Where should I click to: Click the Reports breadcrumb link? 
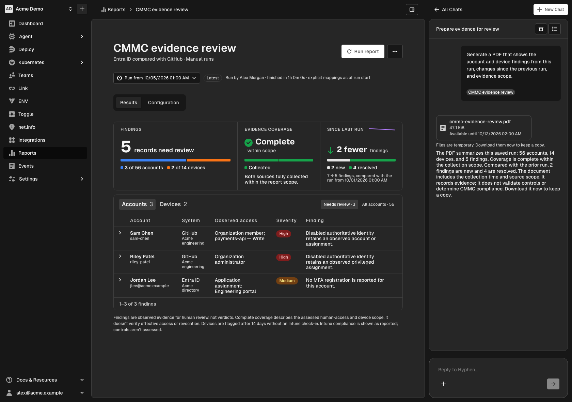(x=113, y=10)
